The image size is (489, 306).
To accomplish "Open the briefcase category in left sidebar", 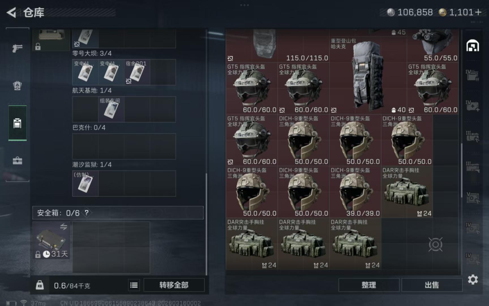I will pyautogui.click(x=17, y=161).
